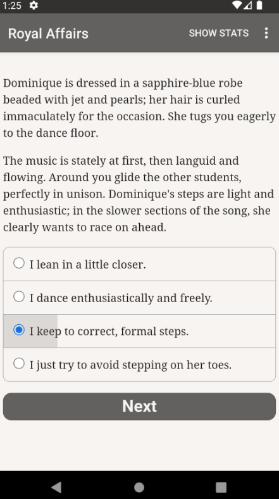The image size is (279, 499).
Task: Select radio for dancing enthusiastically and freely
Action: click(19, 296)
